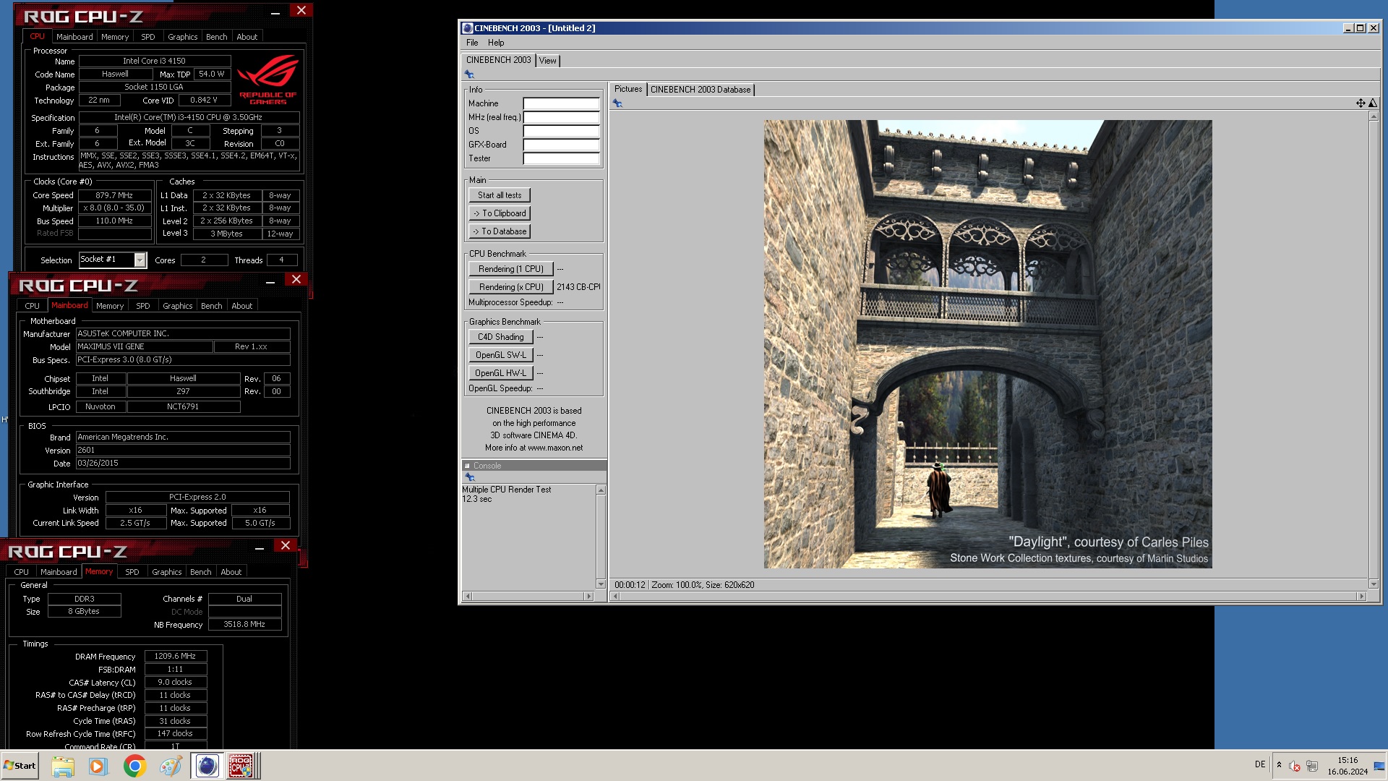Viewport: 1388px width, 781px height.
Task: Launch Windows Media Player from taskbar
Action: pos(98,766)
